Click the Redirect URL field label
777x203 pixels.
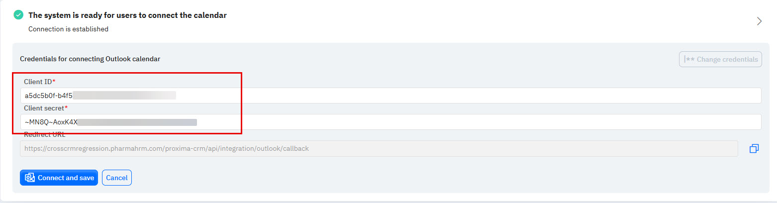(x=45, y=135)
